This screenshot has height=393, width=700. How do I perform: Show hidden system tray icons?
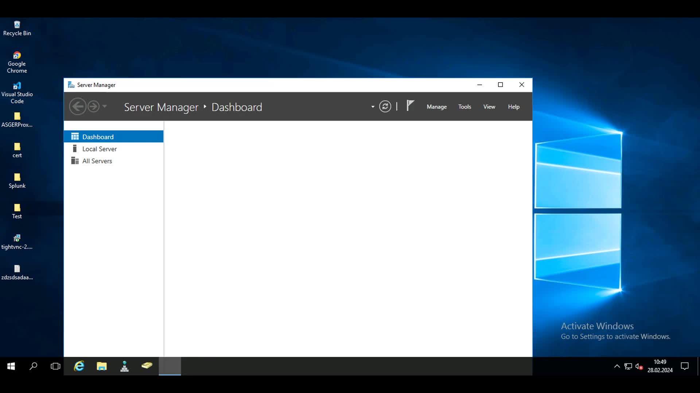pyautogui.click(x=617, y=366)
